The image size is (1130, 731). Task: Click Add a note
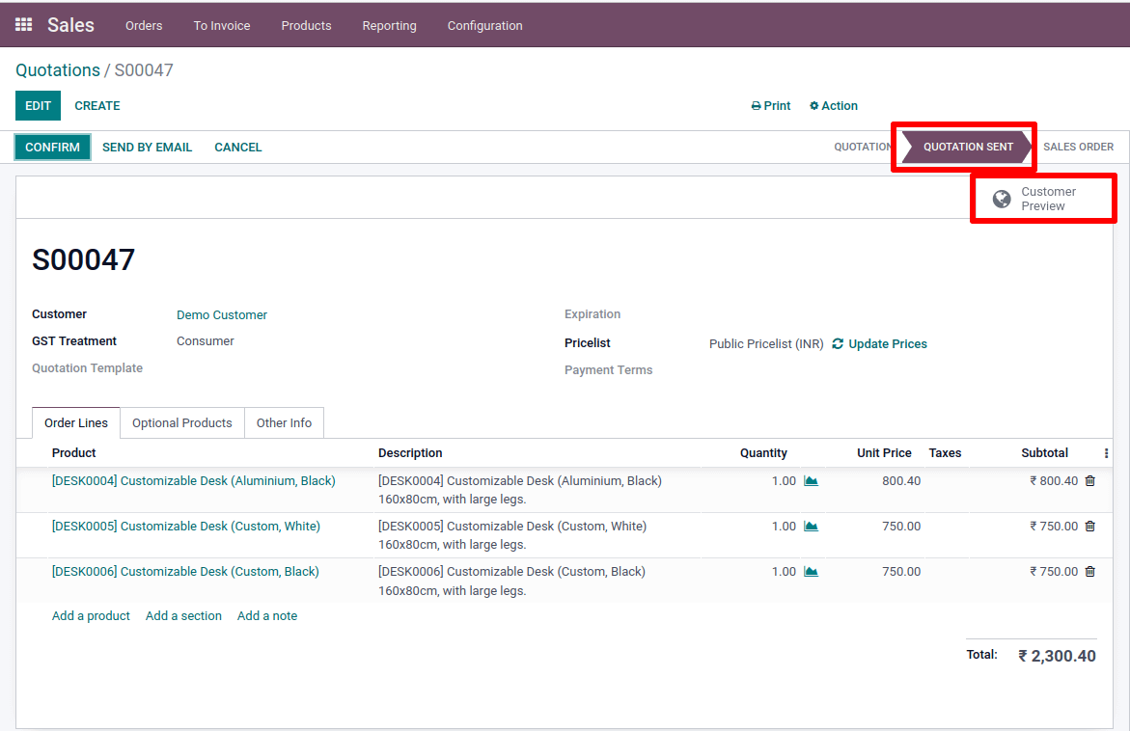point(267,616)
